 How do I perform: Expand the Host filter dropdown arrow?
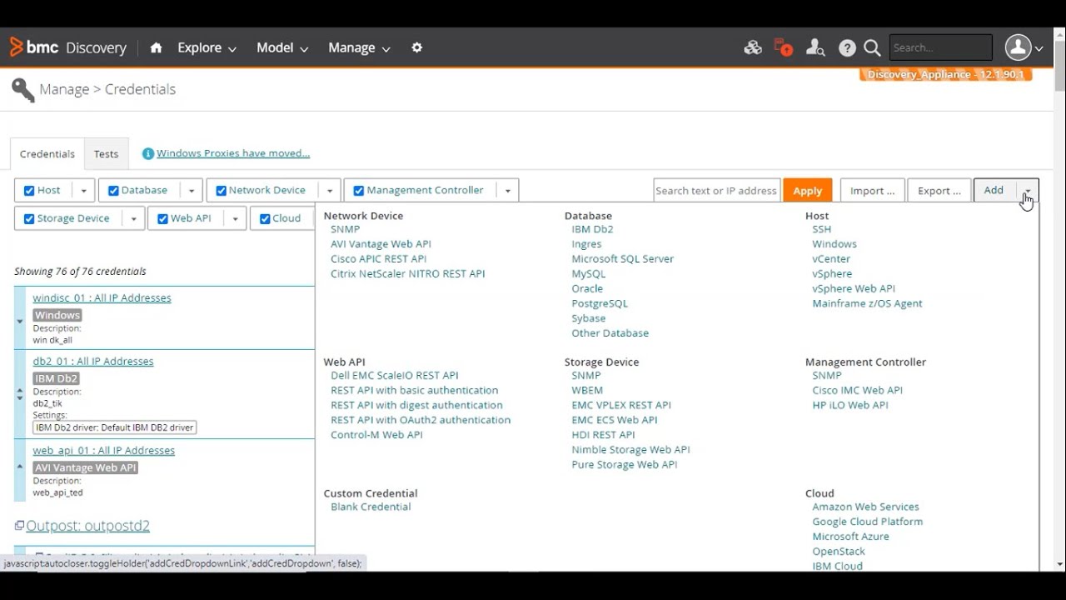(x=83, y=191)
